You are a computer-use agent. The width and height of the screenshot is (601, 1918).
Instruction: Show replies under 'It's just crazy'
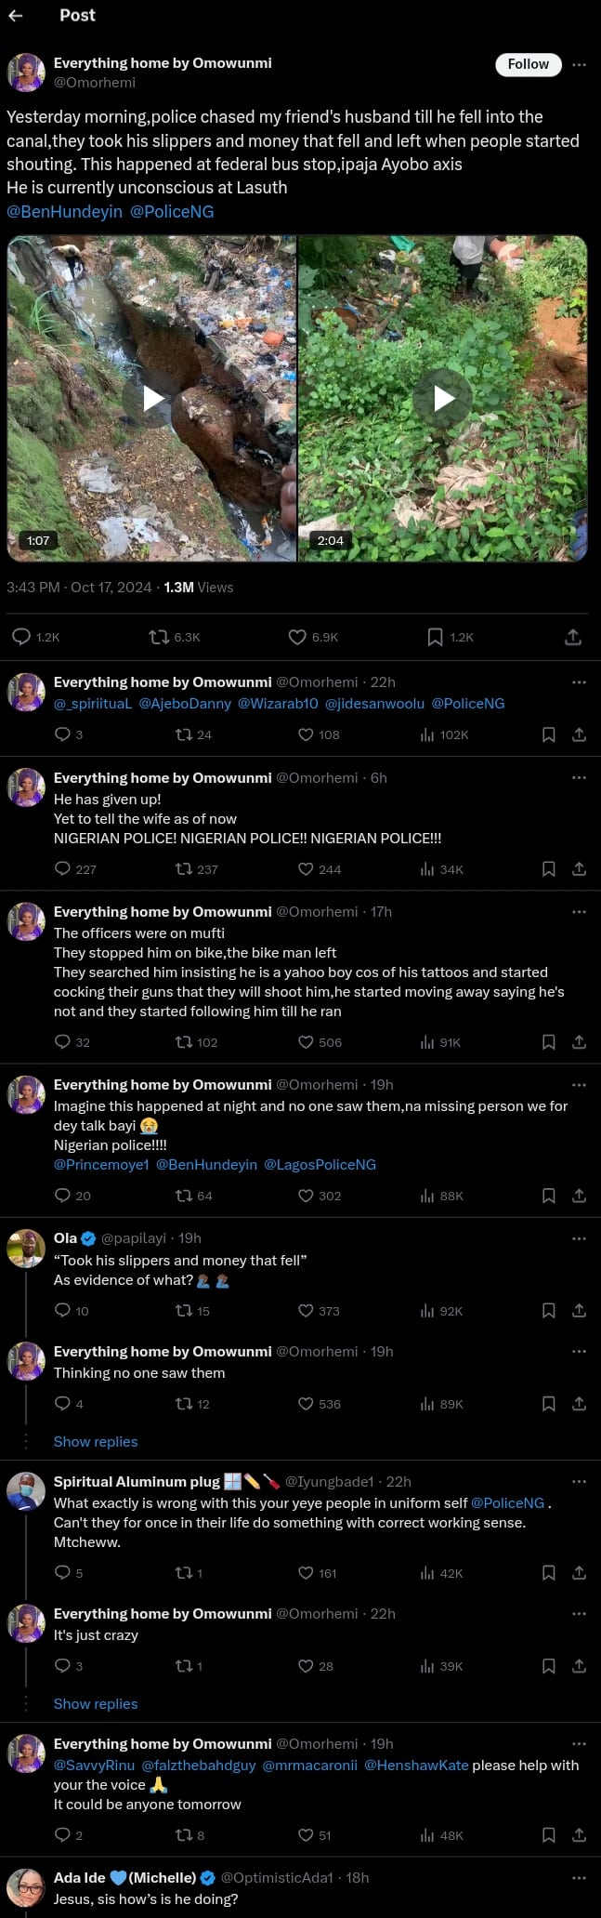(95, 1703)
